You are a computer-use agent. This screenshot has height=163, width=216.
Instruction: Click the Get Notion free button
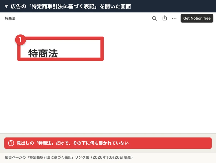click(x=197, y=18)
